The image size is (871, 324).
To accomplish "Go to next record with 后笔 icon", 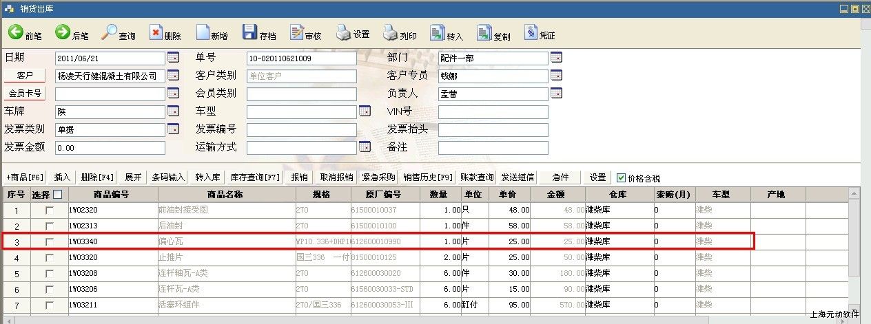I will coord(63,32).
